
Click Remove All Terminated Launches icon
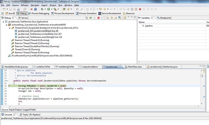87,18
